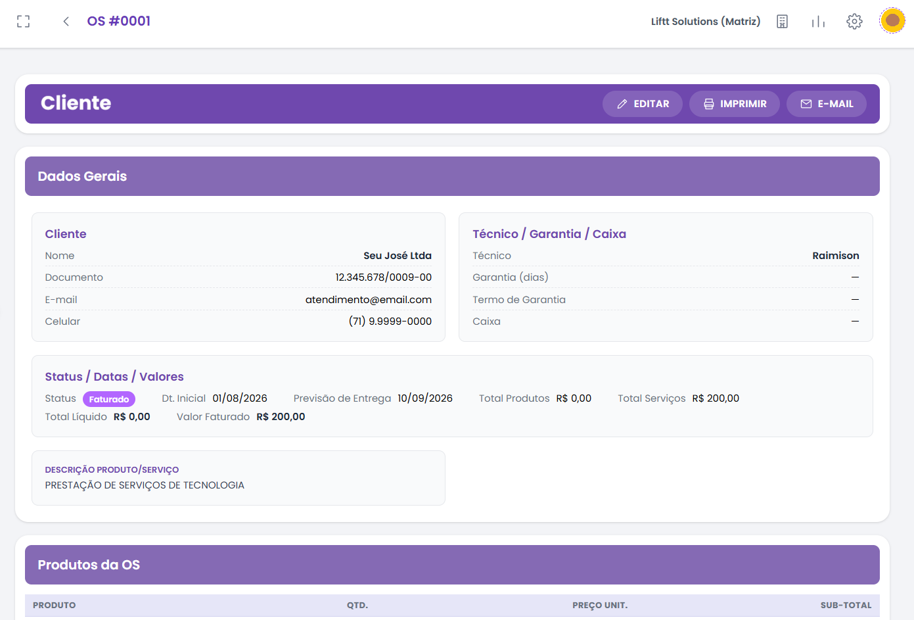Open the bar chart reports icon
The height and width of the screenshot is (620, 914).
818,22
